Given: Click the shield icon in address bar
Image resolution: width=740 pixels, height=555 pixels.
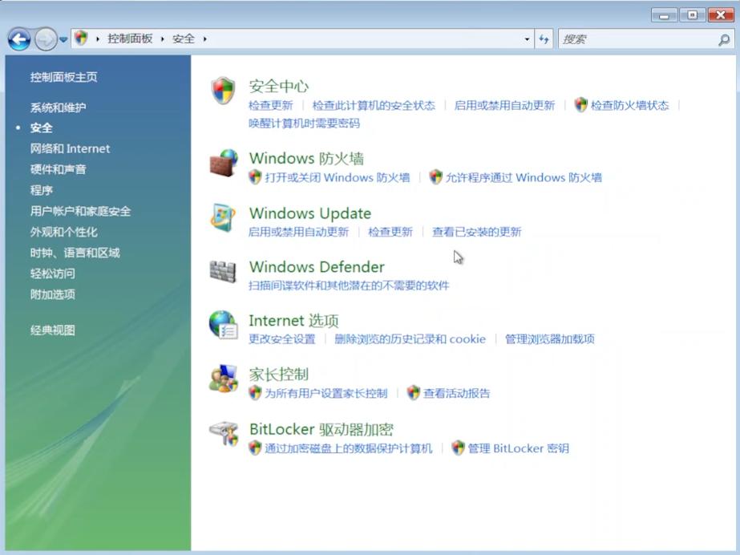Looking at the screenshot, I should click(x=81, y=38).
